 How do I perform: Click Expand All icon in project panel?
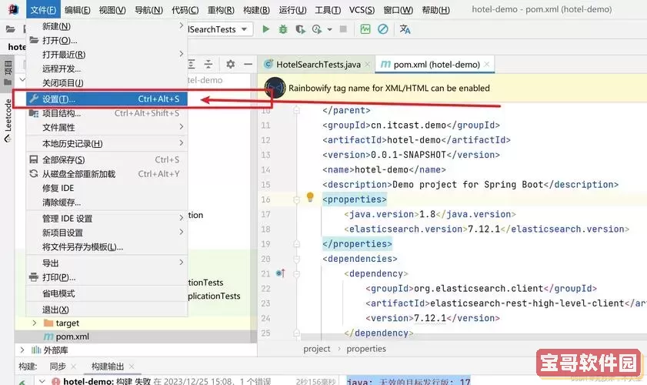point(191,64)
